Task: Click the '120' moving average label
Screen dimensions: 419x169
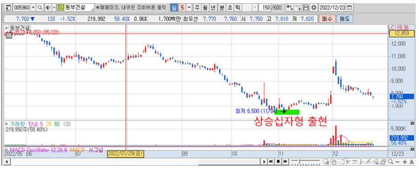Action: click(66, 124)
